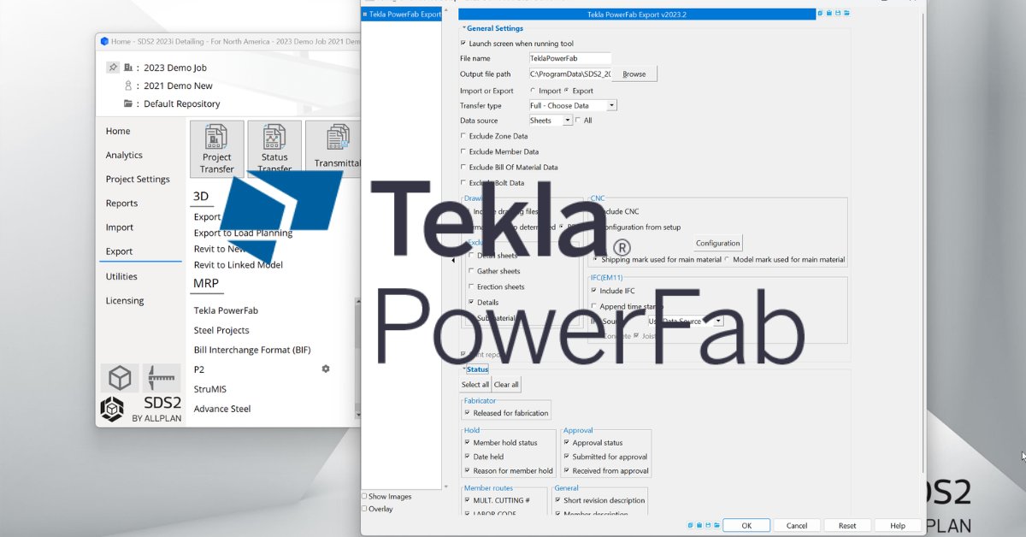Open Project Settings in SDS2 sidebar
1026x537 pixels.
(138, 179)
